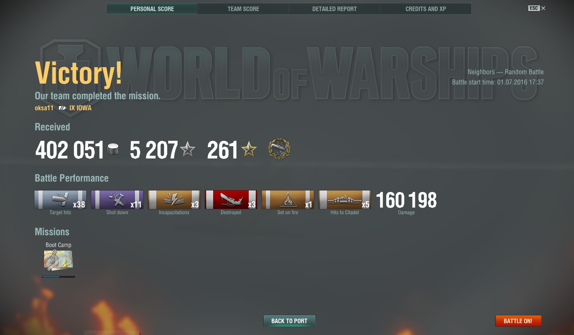Click the Shot down planes ribbon
Screen dimensions: 574x335
click(x=117, y=199)
